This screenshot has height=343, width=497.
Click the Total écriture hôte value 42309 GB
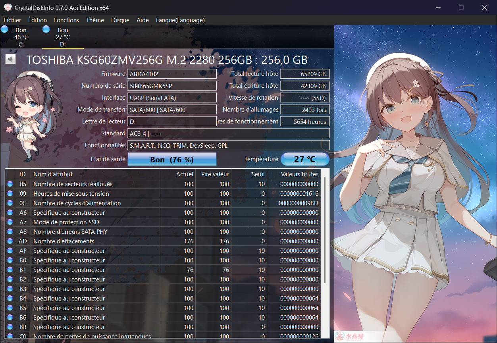305,86
